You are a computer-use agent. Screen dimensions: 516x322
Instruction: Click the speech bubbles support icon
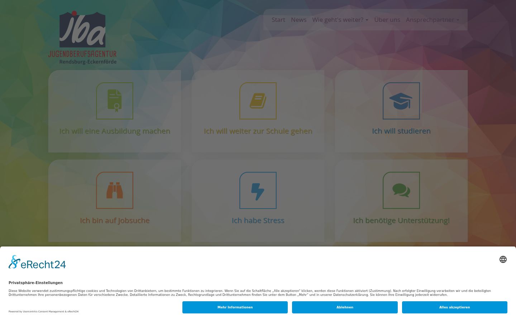click(x=401, y=190)
